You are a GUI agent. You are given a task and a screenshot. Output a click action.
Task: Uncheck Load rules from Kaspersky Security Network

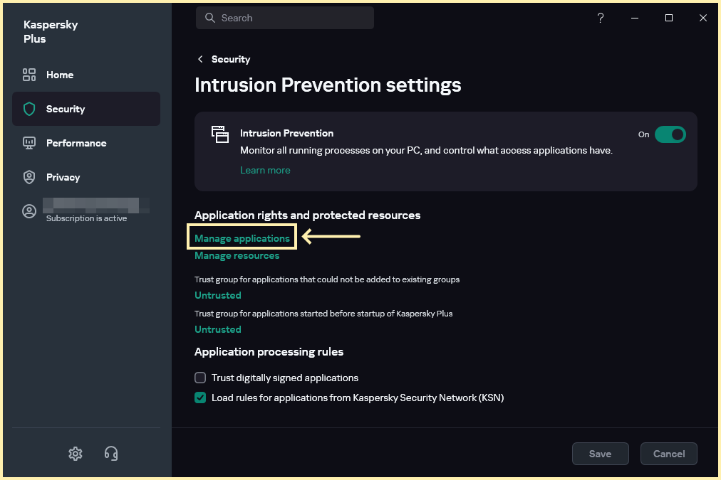(200, 398)
